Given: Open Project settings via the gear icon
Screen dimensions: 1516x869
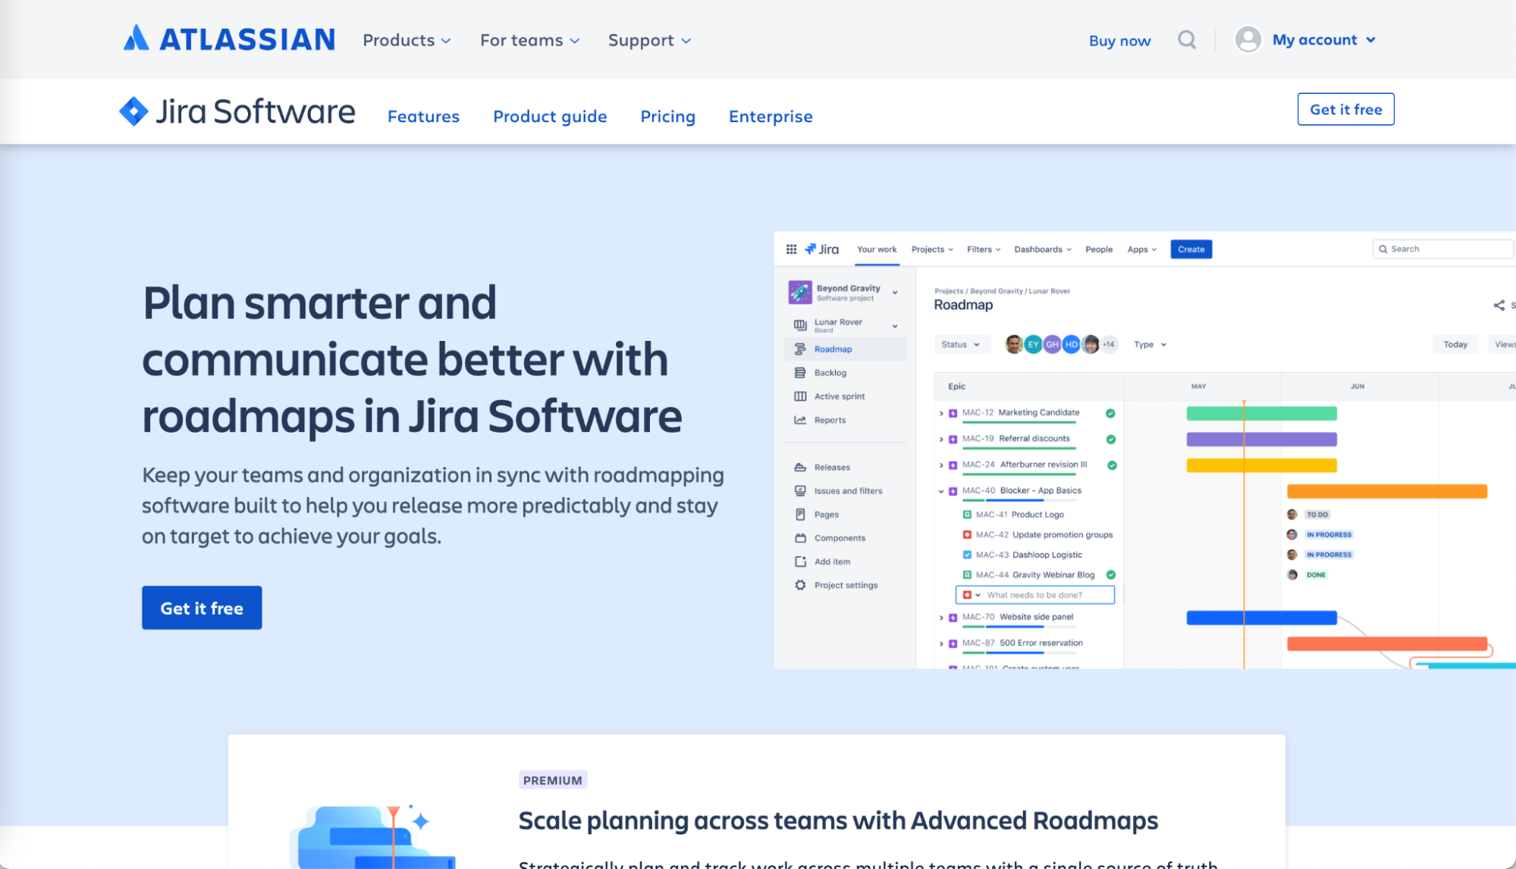Looking at the screenshot, I should [800, 585].
